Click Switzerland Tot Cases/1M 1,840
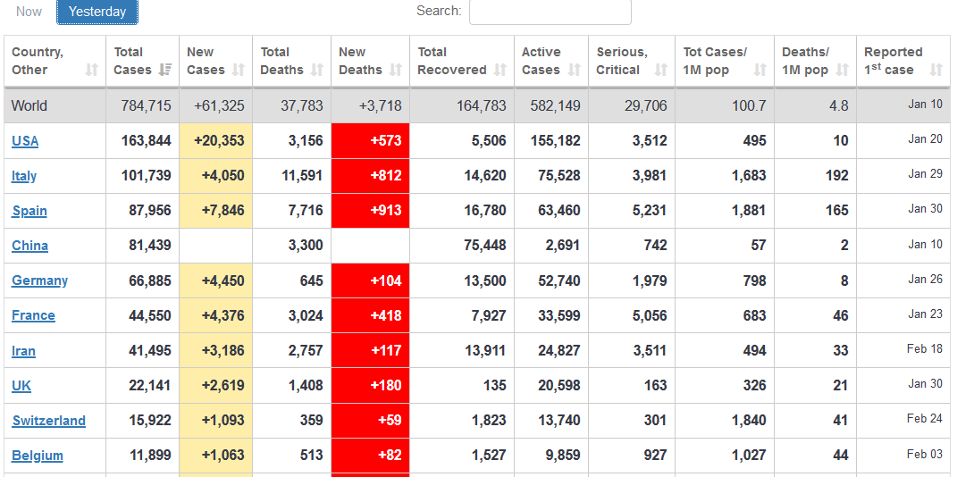 coord(748,420)
